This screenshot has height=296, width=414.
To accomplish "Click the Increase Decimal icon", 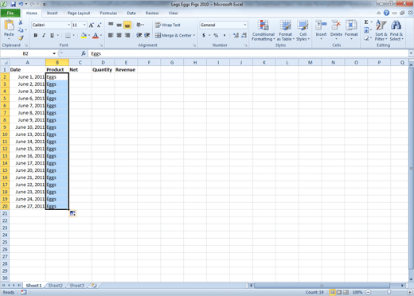I will pyautogui.click(x=236, y=35).
